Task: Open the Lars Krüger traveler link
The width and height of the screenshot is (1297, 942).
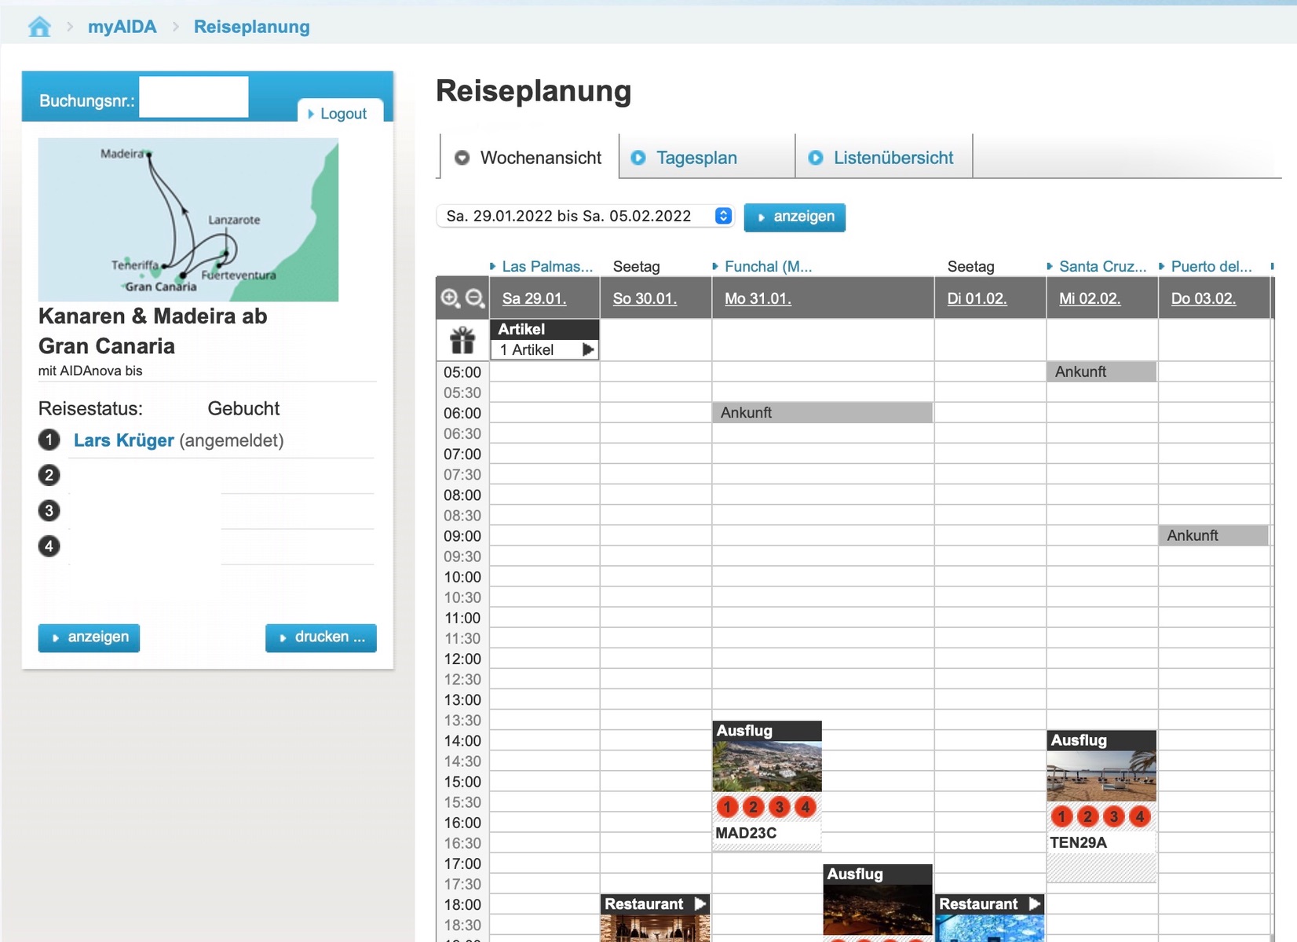Action: point(123,440)
